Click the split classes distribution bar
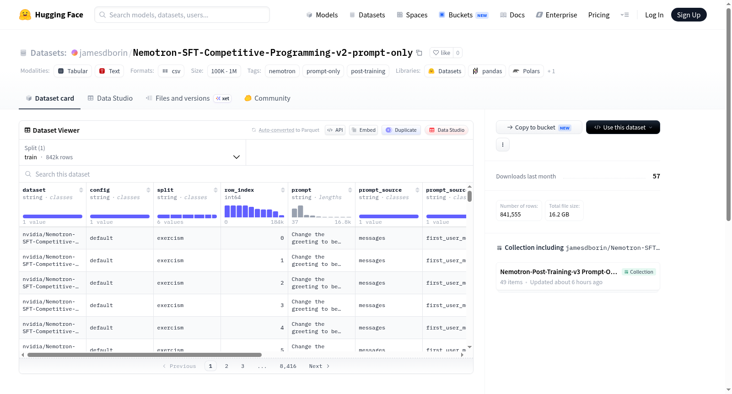 coord(187,216)
